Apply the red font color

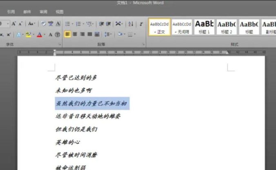point(40,35)
